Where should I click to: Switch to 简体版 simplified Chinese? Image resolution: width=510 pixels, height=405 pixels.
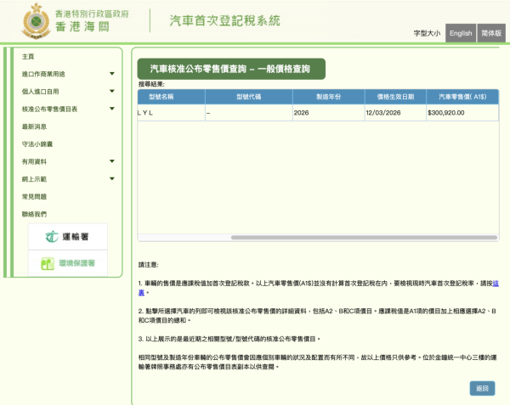(x=491, y=33)
